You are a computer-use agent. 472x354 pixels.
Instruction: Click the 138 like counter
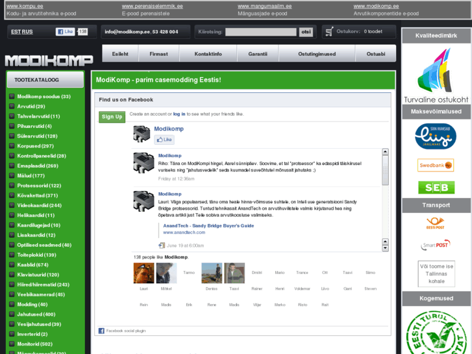click(83, 32)
